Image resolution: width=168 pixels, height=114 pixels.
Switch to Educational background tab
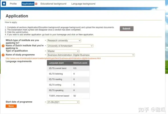coord(53,4)
